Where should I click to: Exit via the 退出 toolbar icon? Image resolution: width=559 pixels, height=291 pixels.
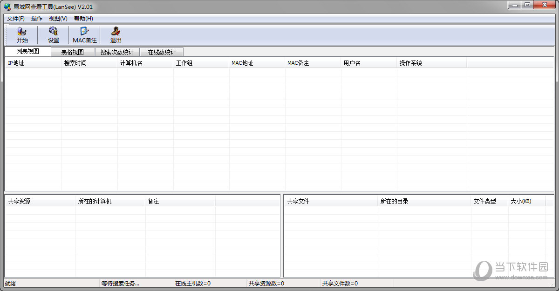coord(116,35)
